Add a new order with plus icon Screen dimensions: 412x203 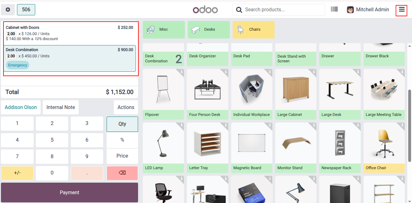pyautogui.click(x=8, y=10)
